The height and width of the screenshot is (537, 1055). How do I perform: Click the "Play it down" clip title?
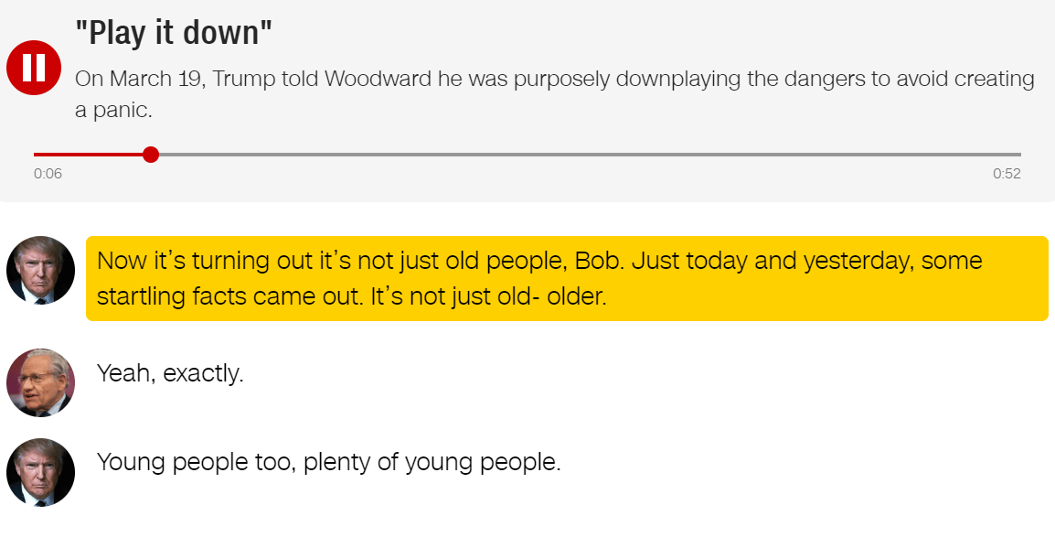175,35
